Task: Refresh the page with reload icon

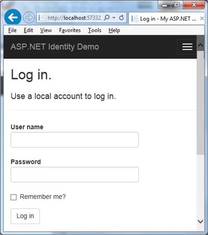Action: (122, 18)
